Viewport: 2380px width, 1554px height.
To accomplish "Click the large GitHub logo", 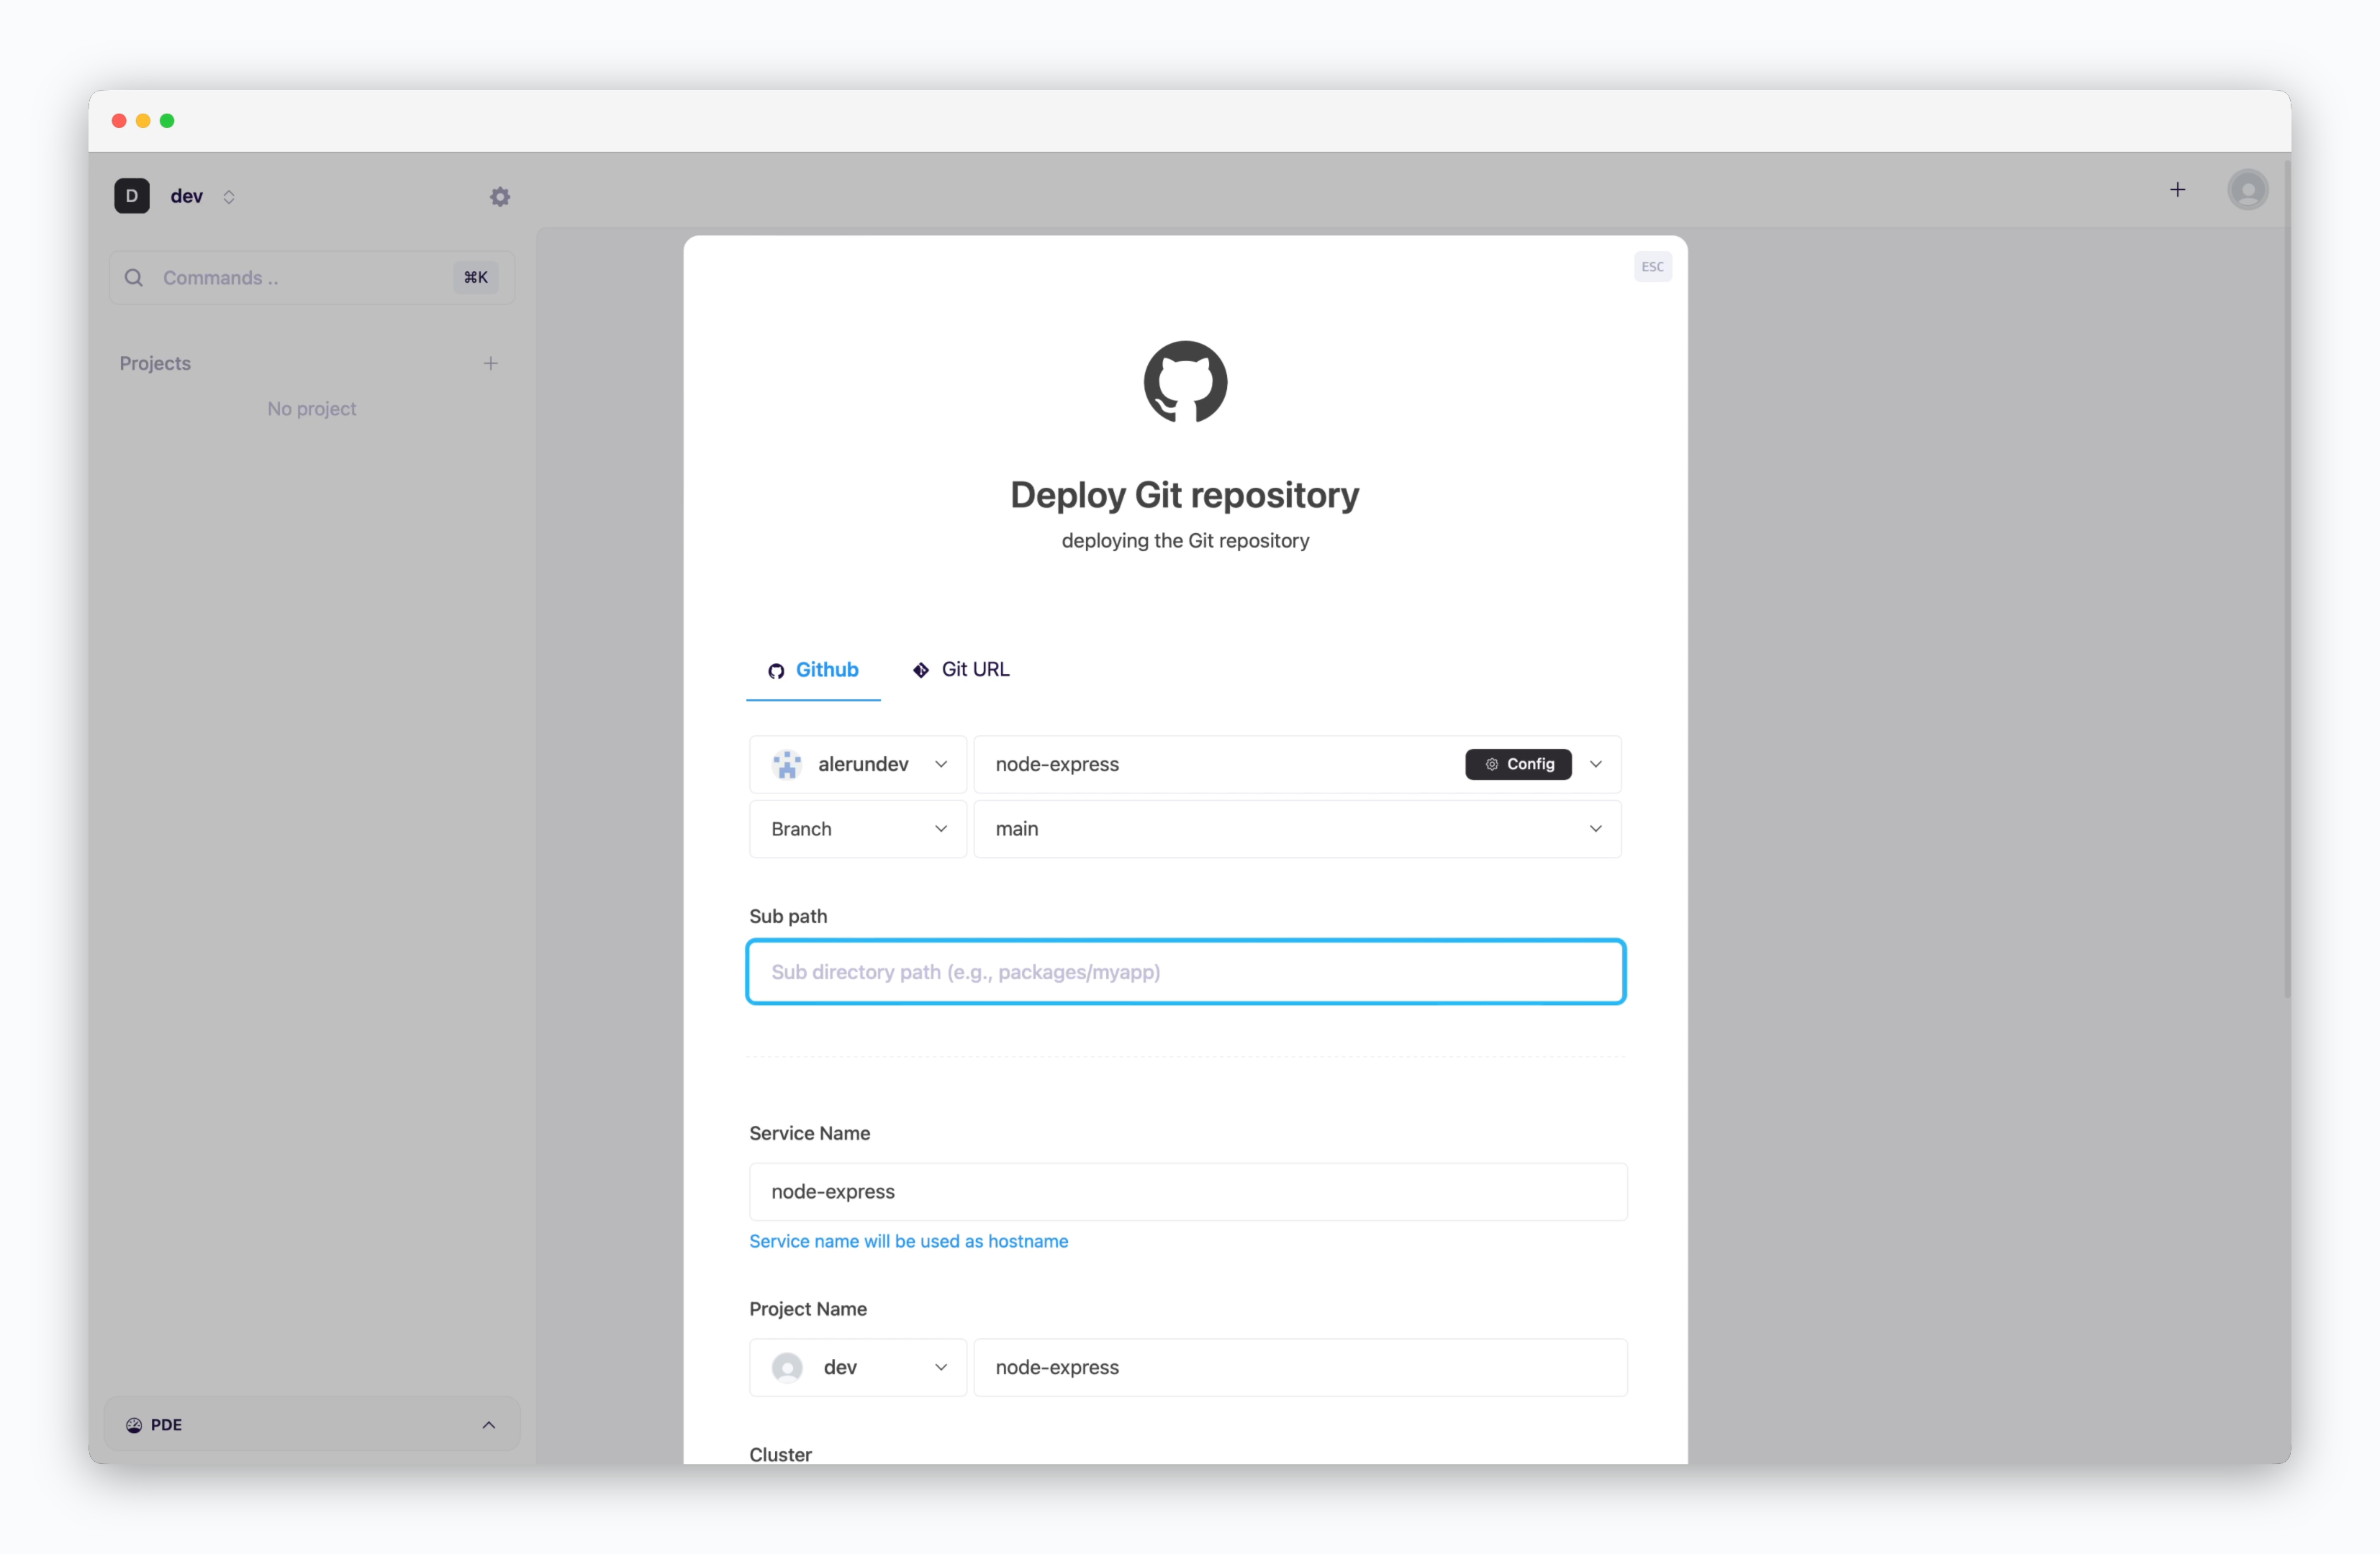I will coord(1186,382).
